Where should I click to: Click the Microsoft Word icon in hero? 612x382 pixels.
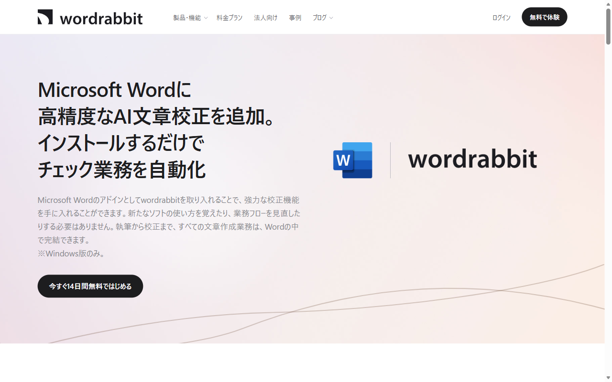353,160
